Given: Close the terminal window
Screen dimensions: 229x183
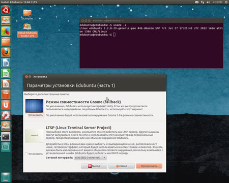Looking at the screenshot, I should click(x=82, y=21).
